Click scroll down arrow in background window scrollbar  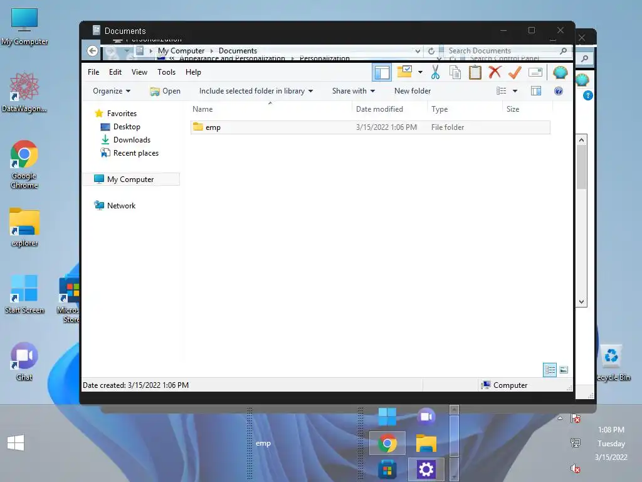tap(581, 302)
